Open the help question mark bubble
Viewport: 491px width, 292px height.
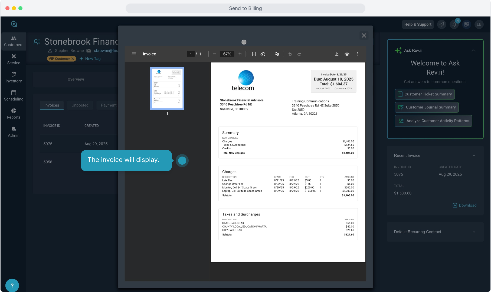pyautogui.click(x=12, y=286)
